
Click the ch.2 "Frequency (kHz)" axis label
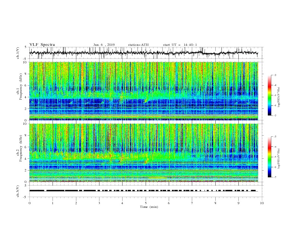[21, 148]
